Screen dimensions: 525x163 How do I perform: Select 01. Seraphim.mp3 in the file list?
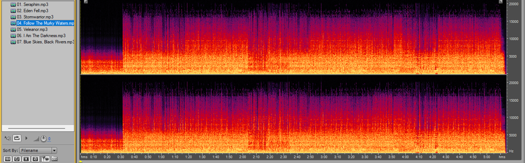[x=32, y=4]
